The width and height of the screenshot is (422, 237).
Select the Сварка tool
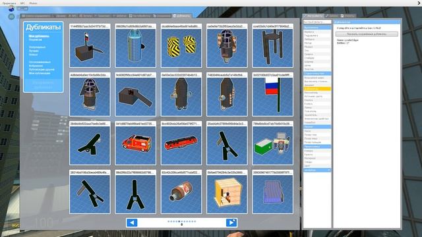click(317, 54)
